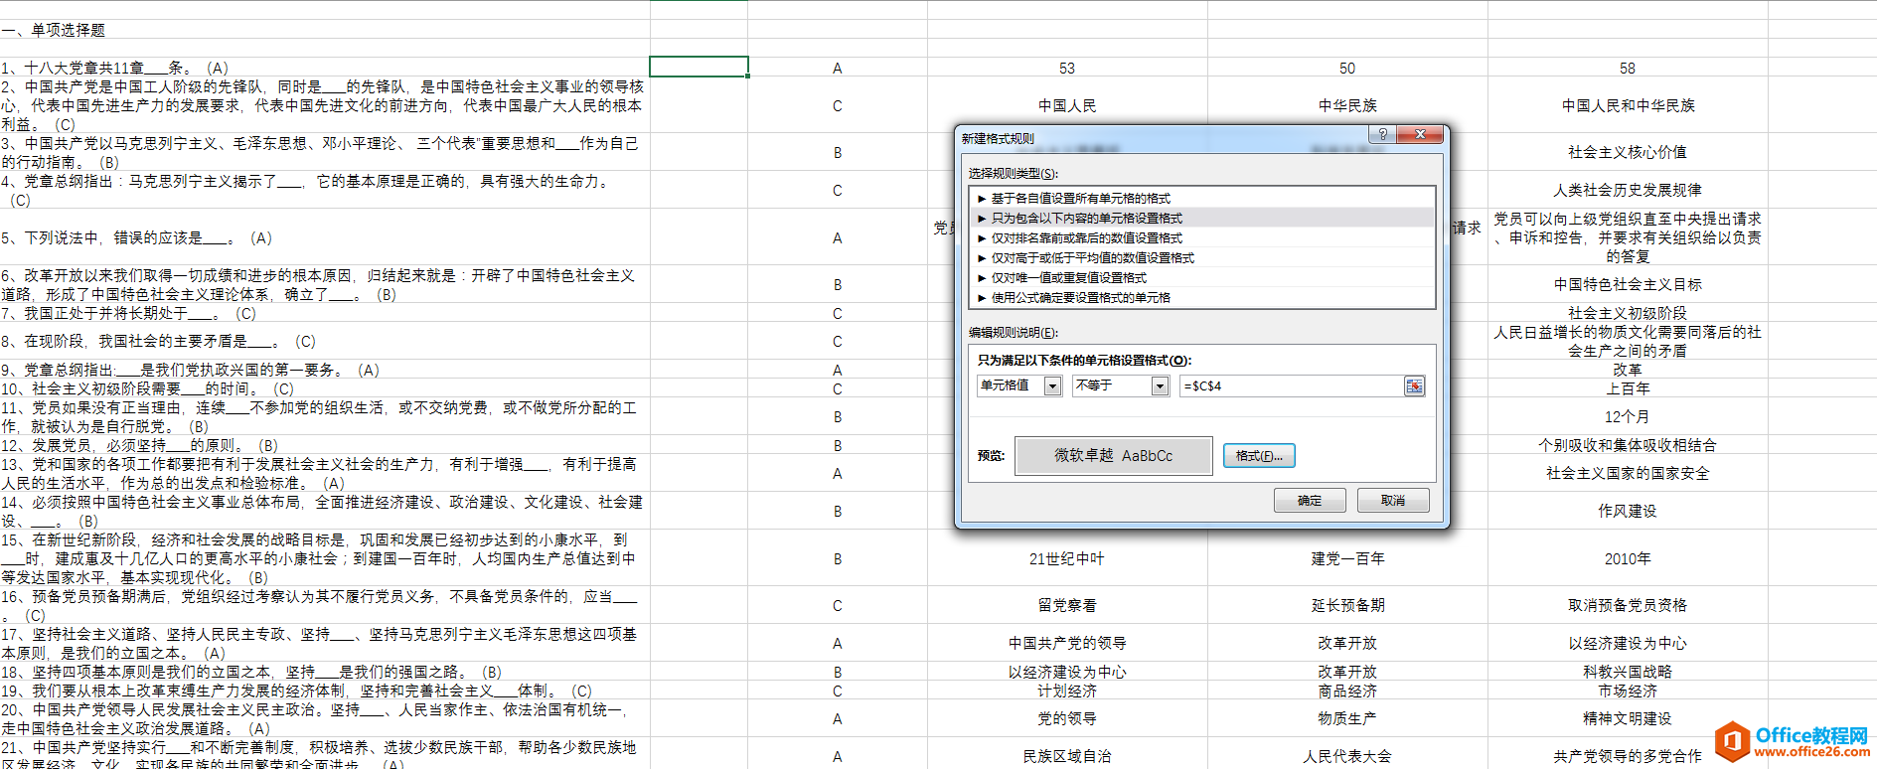Select the 科教兴国战略 cell

point(1628,672)
